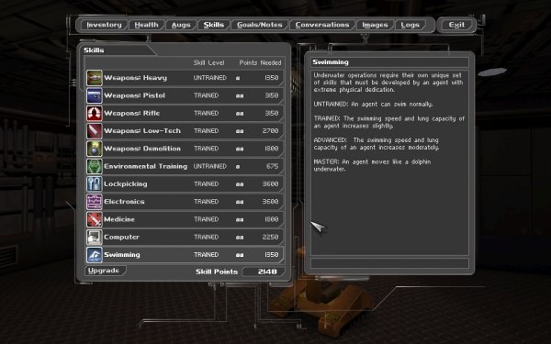Select the Electronics row label
This screenshot has width=551, height=344.
[x=124, y=202]
